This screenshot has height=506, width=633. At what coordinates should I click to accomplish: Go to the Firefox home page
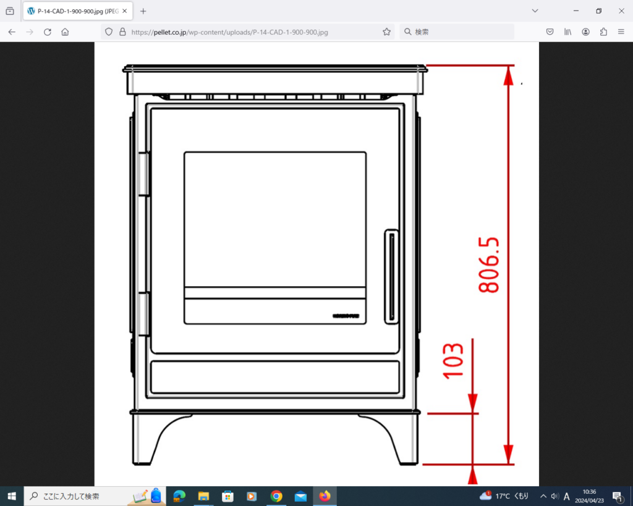[65, 32]
